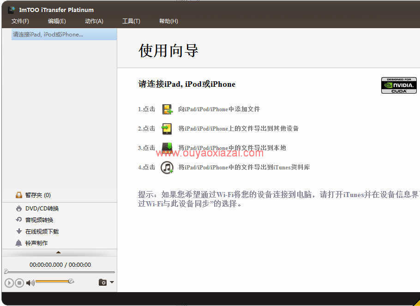
Task: Click the Stop button in player
Action: [19, 282]
